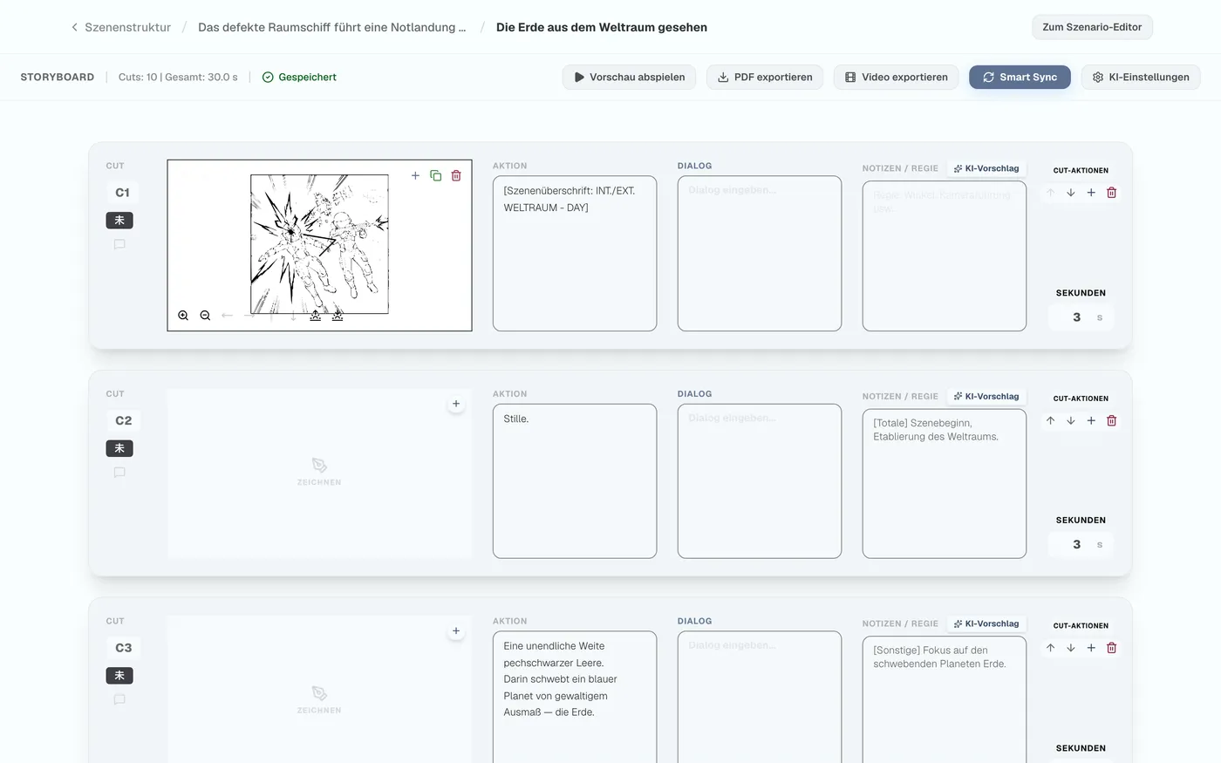This screenshot has height=763, width=1221.
Task: Add a new cut after C3
Action: (1091, 648)
